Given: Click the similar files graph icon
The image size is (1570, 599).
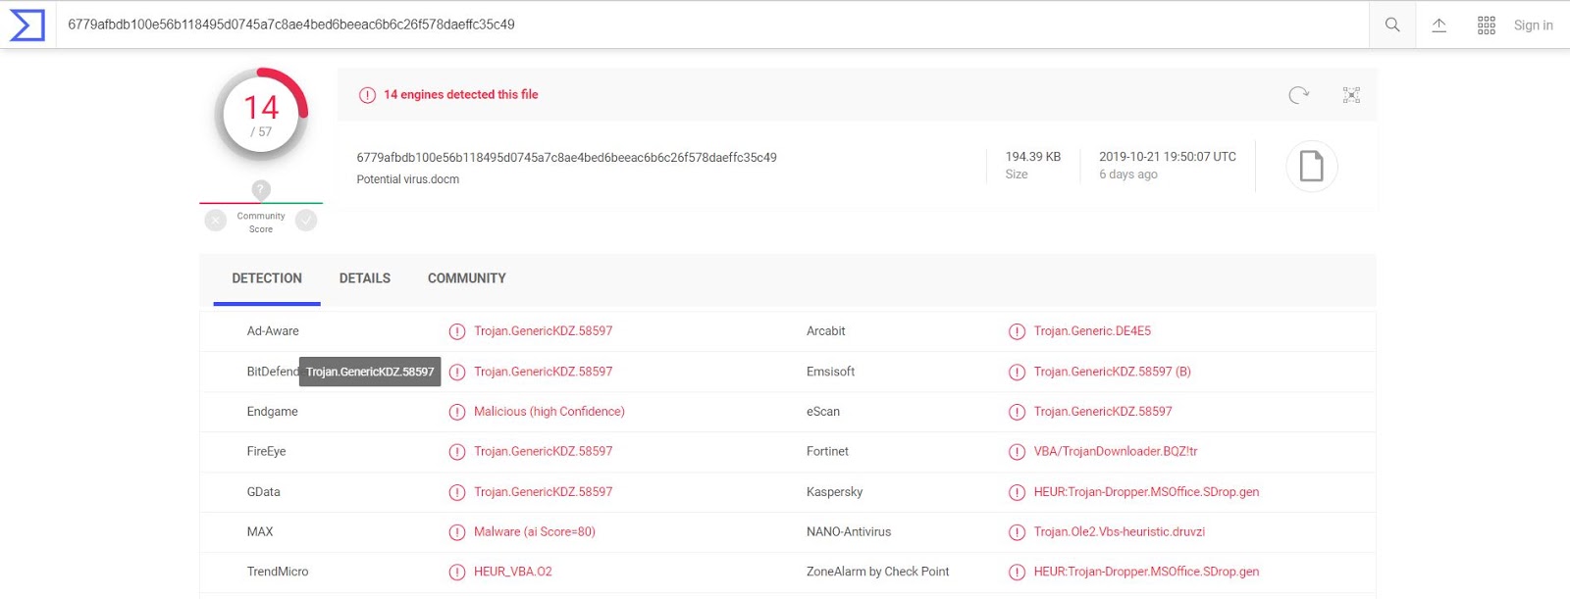Looking at the screenshot, I should pos(1351,95).
